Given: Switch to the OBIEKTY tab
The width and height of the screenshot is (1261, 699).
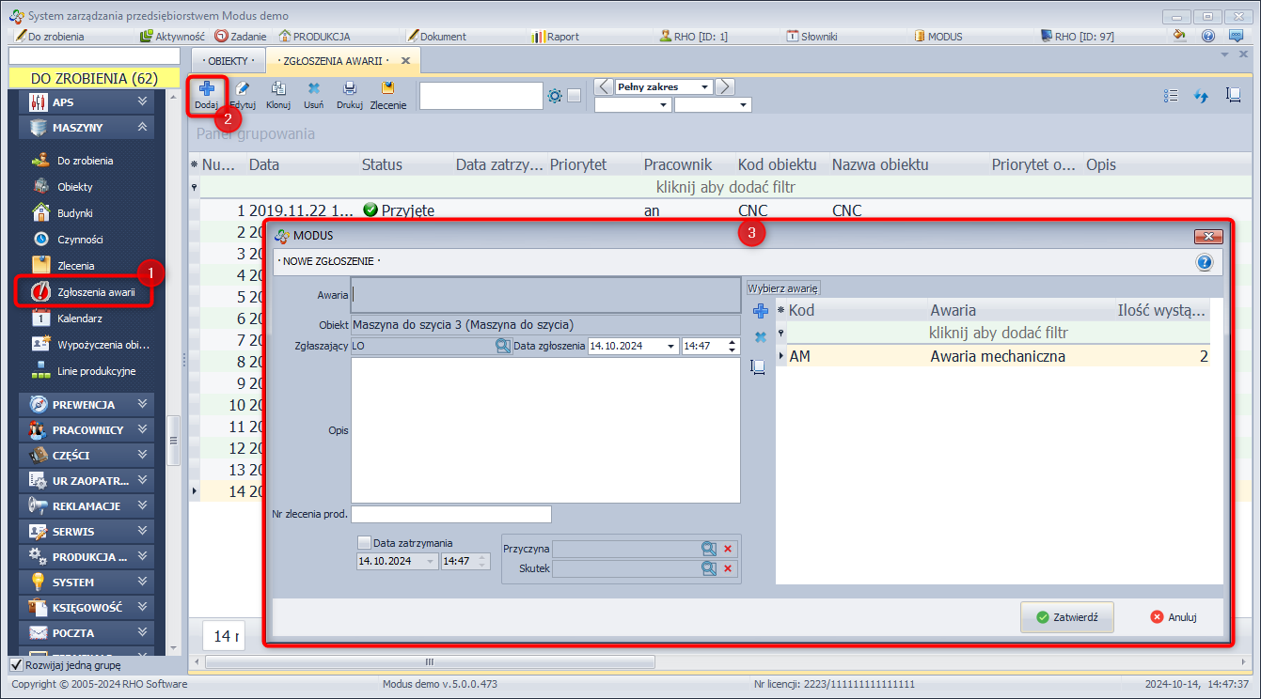Looking at the screenshot, I should coord(229,60).
